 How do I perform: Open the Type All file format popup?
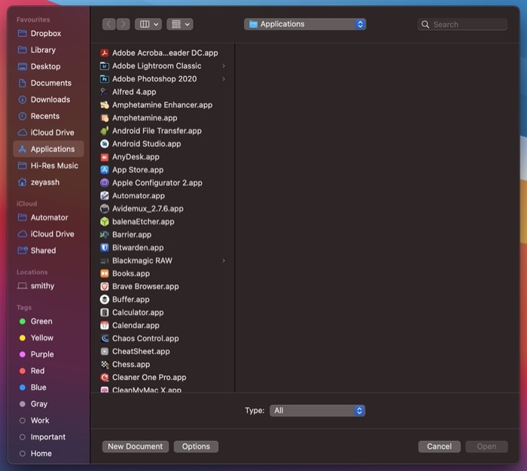[317, 411]
